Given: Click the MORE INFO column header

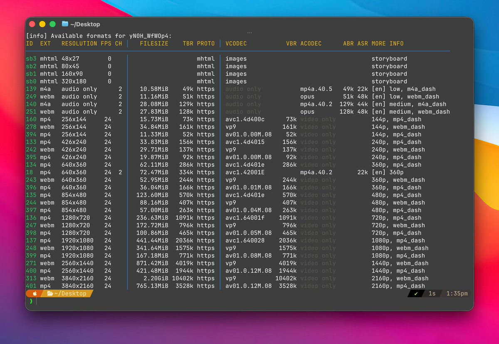Looking at the screenshot, I should tap(388, 43).
